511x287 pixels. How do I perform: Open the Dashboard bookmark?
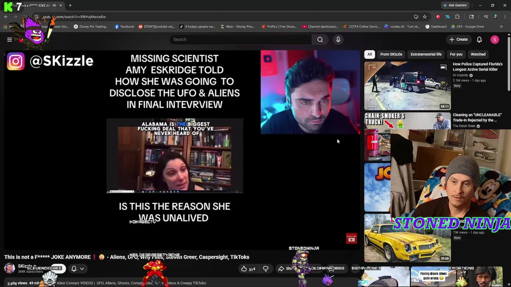click(x=436, y=27)
